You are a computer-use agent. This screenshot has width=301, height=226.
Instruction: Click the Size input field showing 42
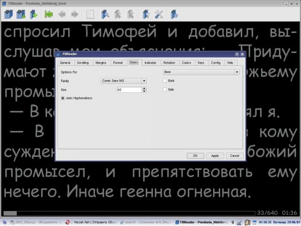[x=129, y=90]
